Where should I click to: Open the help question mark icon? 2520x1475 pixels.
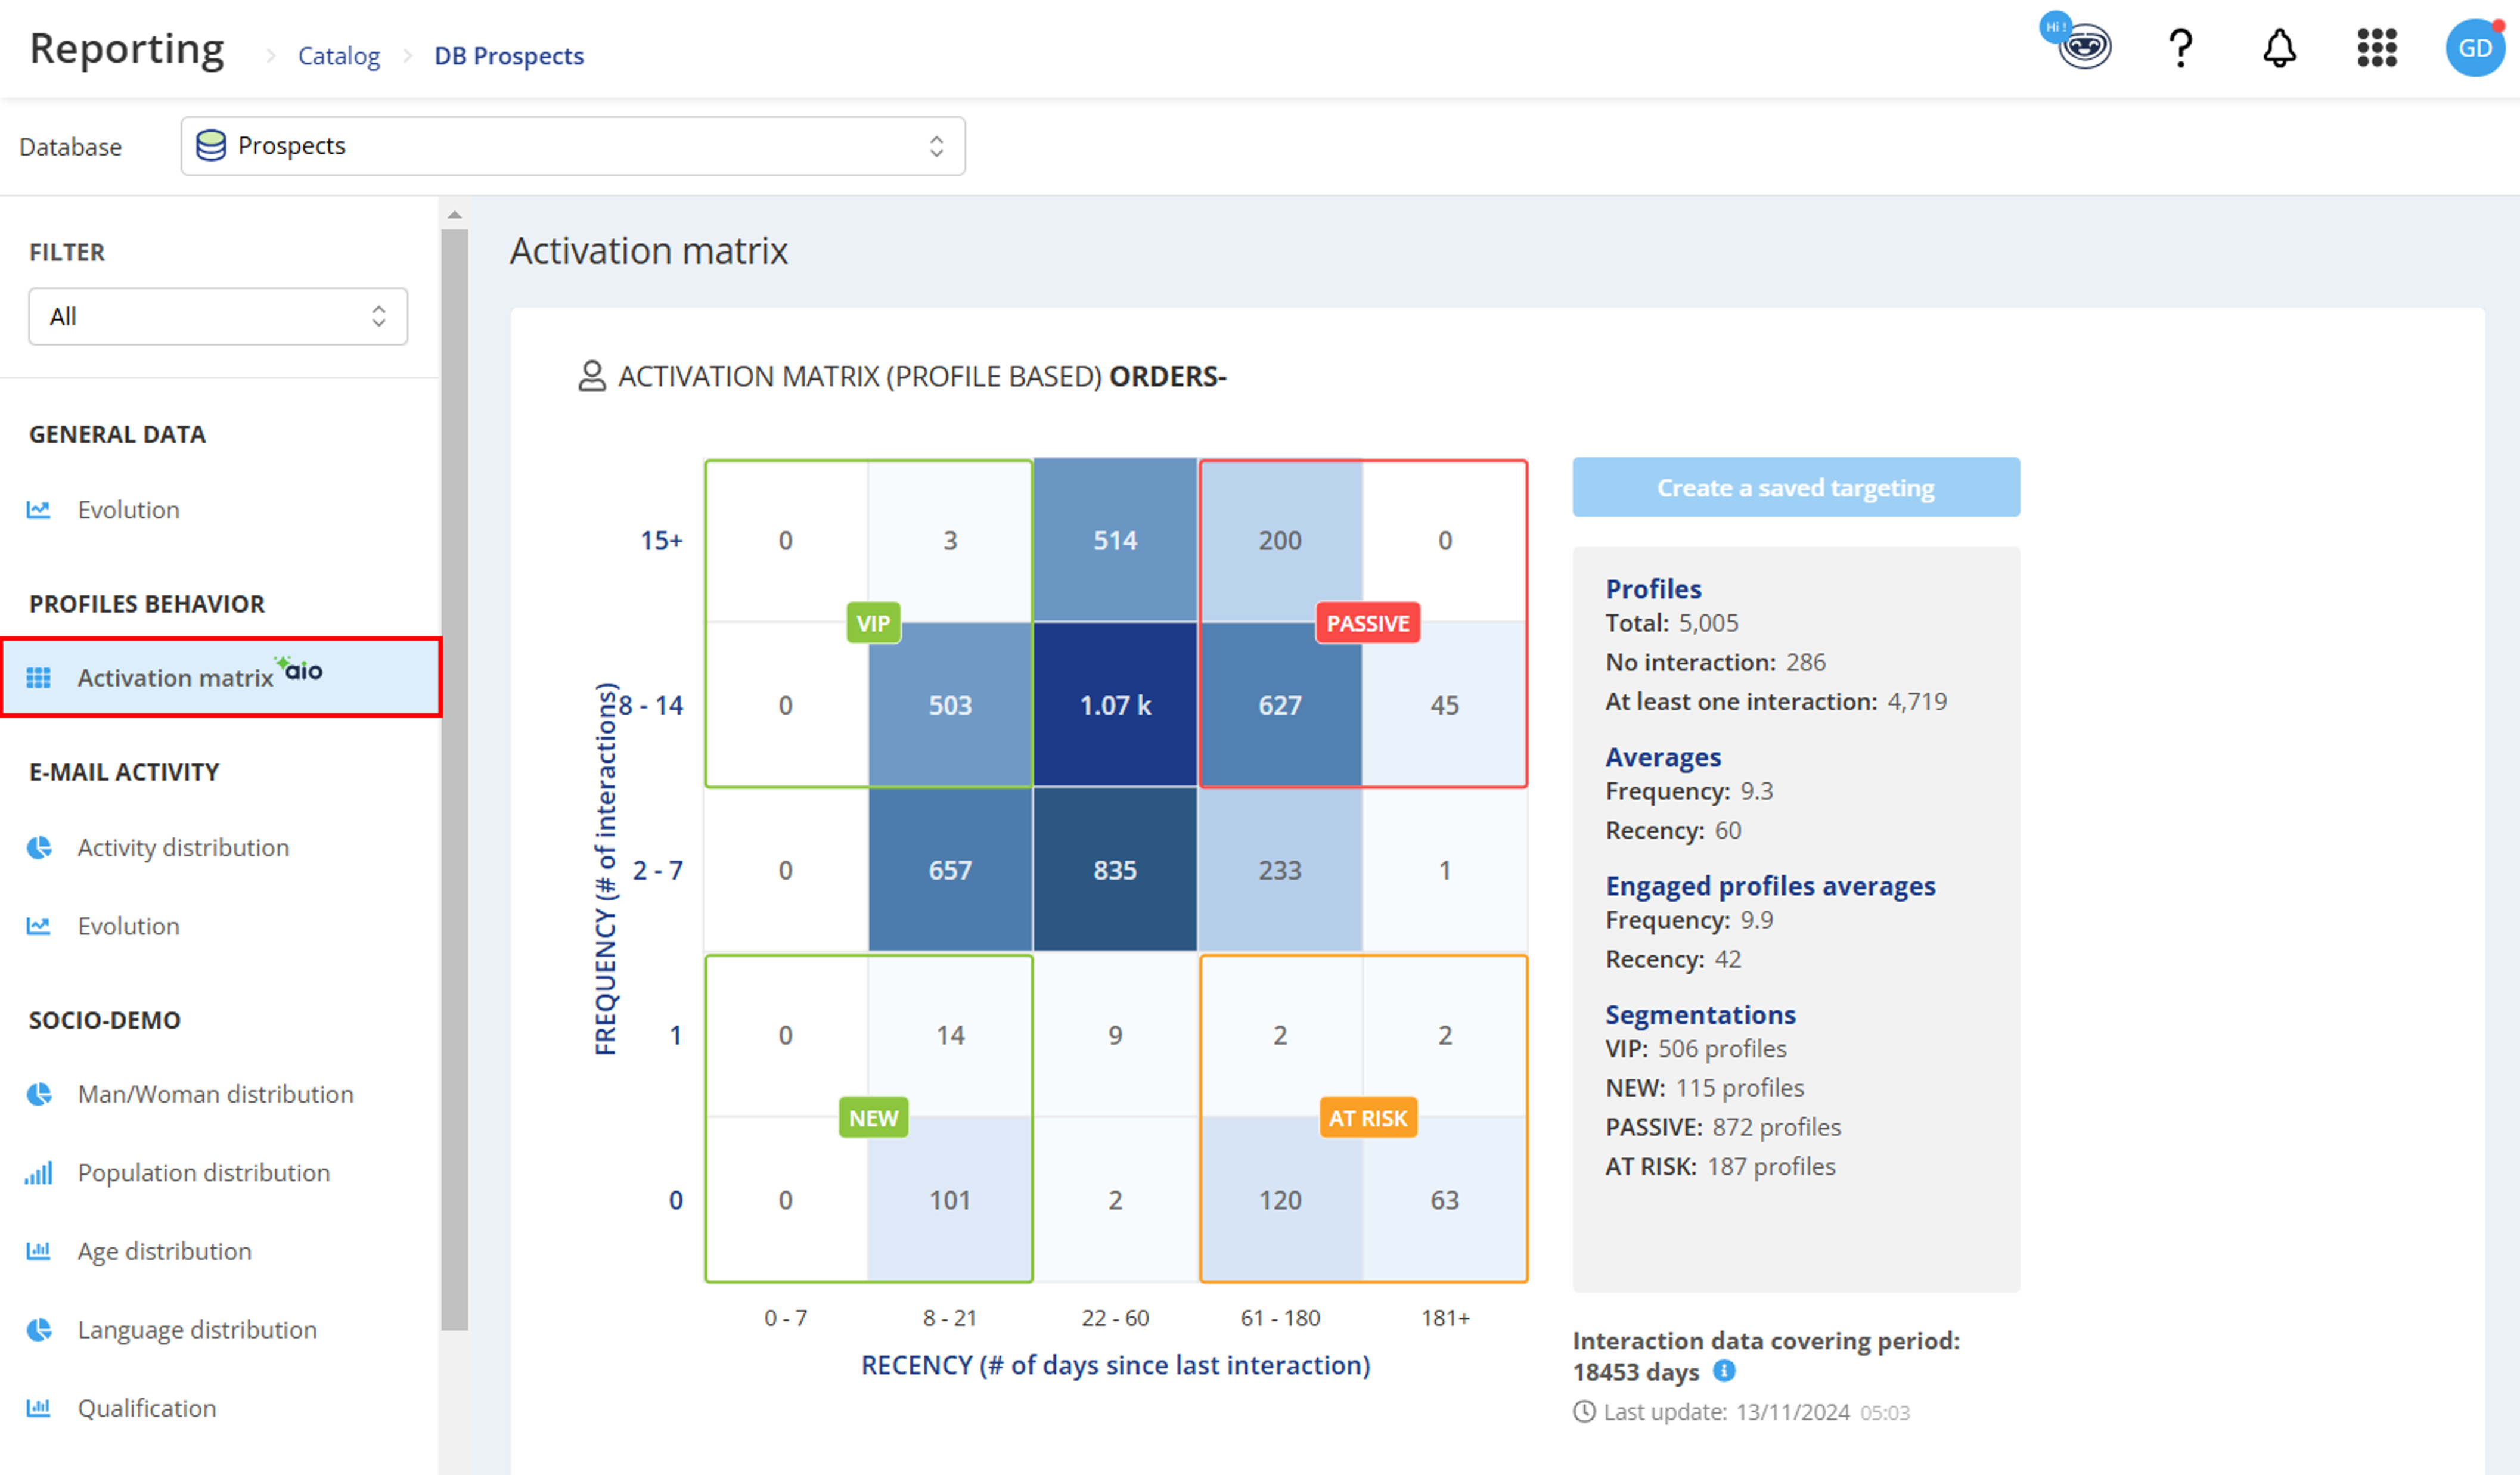point(2180,47)
